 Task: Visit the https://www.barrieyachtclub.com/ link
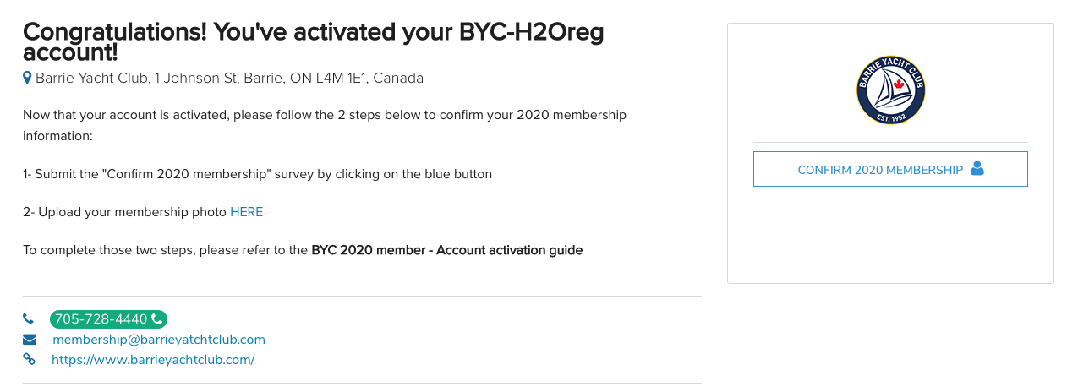(153, 360)
